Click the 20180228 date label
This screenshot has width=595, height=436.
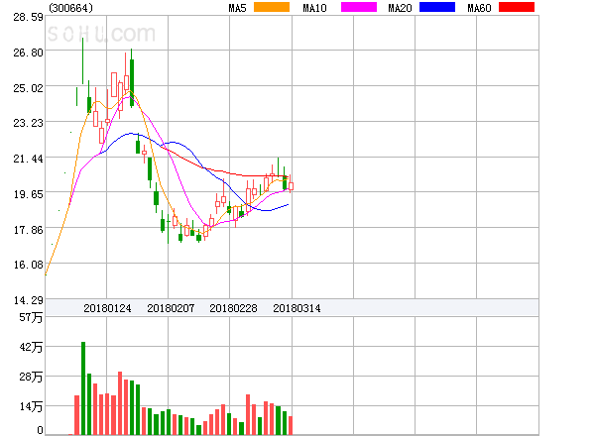(x=233, y=308)
